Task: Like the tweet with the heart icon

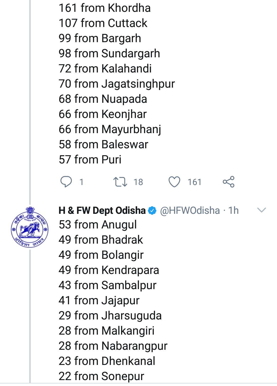Action: [x=174, y=182]
